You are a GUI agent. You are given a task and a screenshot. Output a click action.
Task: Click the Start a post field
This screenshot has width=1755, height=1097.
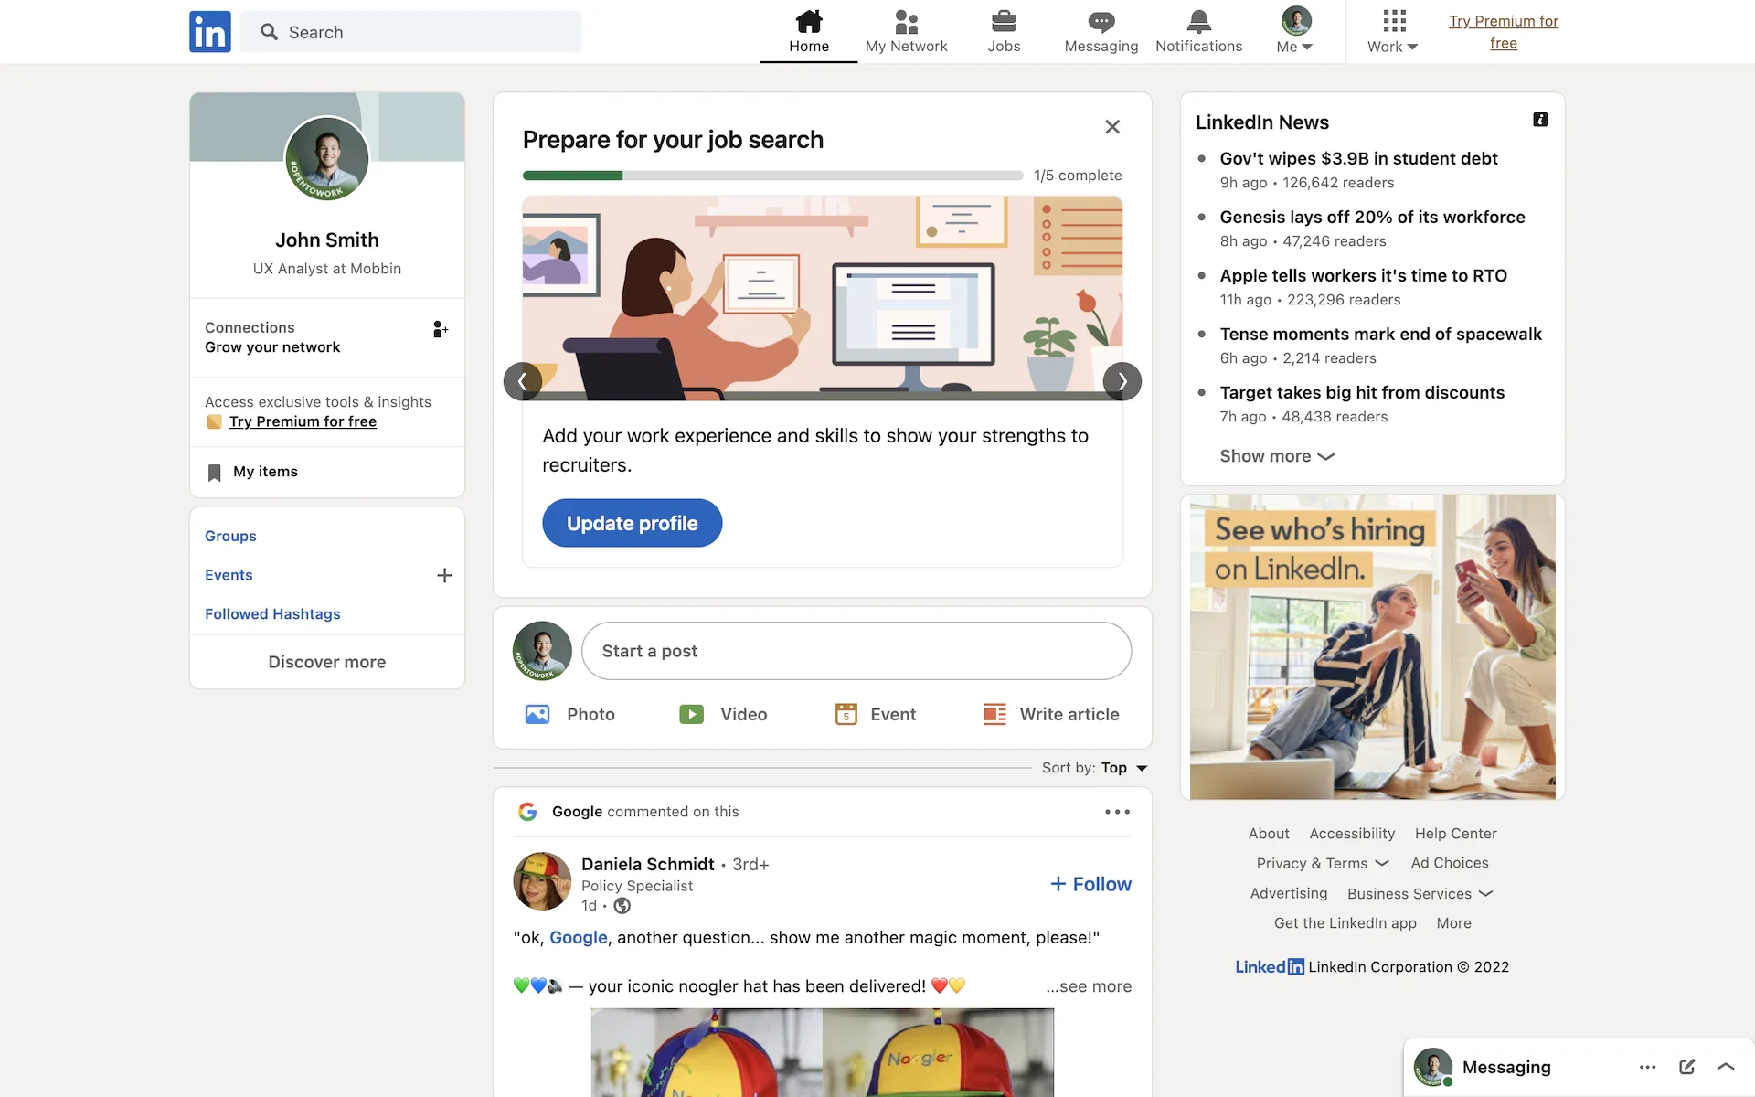[856, 651]
